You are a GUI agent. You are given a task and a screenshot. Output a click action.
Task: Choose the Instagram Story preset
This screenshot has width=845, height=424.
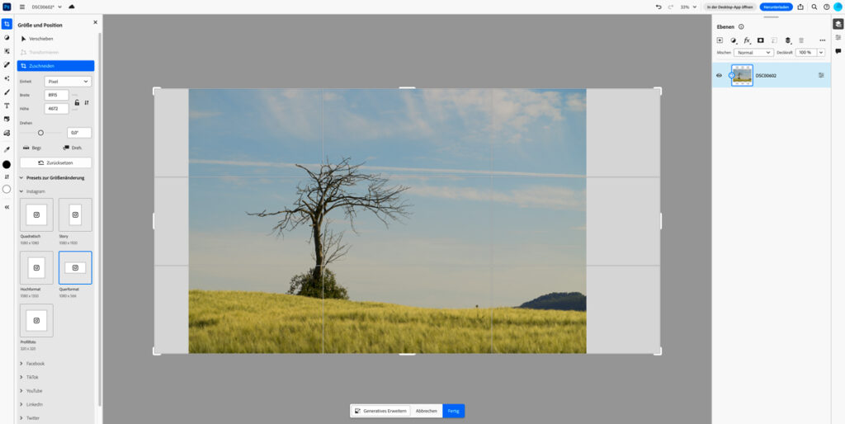click(75, 214)
